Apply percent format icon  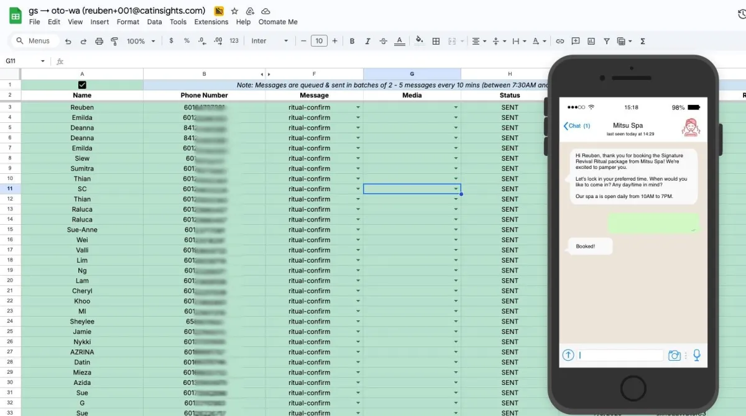click(186, 41)
